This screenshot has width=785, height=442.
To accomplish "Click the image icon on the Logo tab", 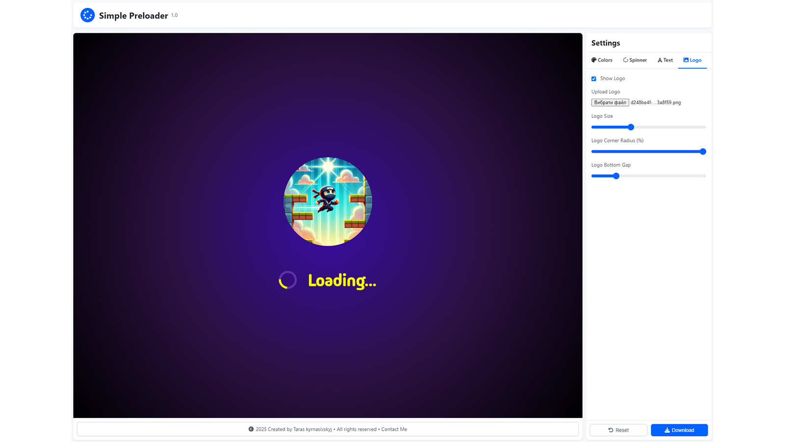I will (x=685, y=60).
